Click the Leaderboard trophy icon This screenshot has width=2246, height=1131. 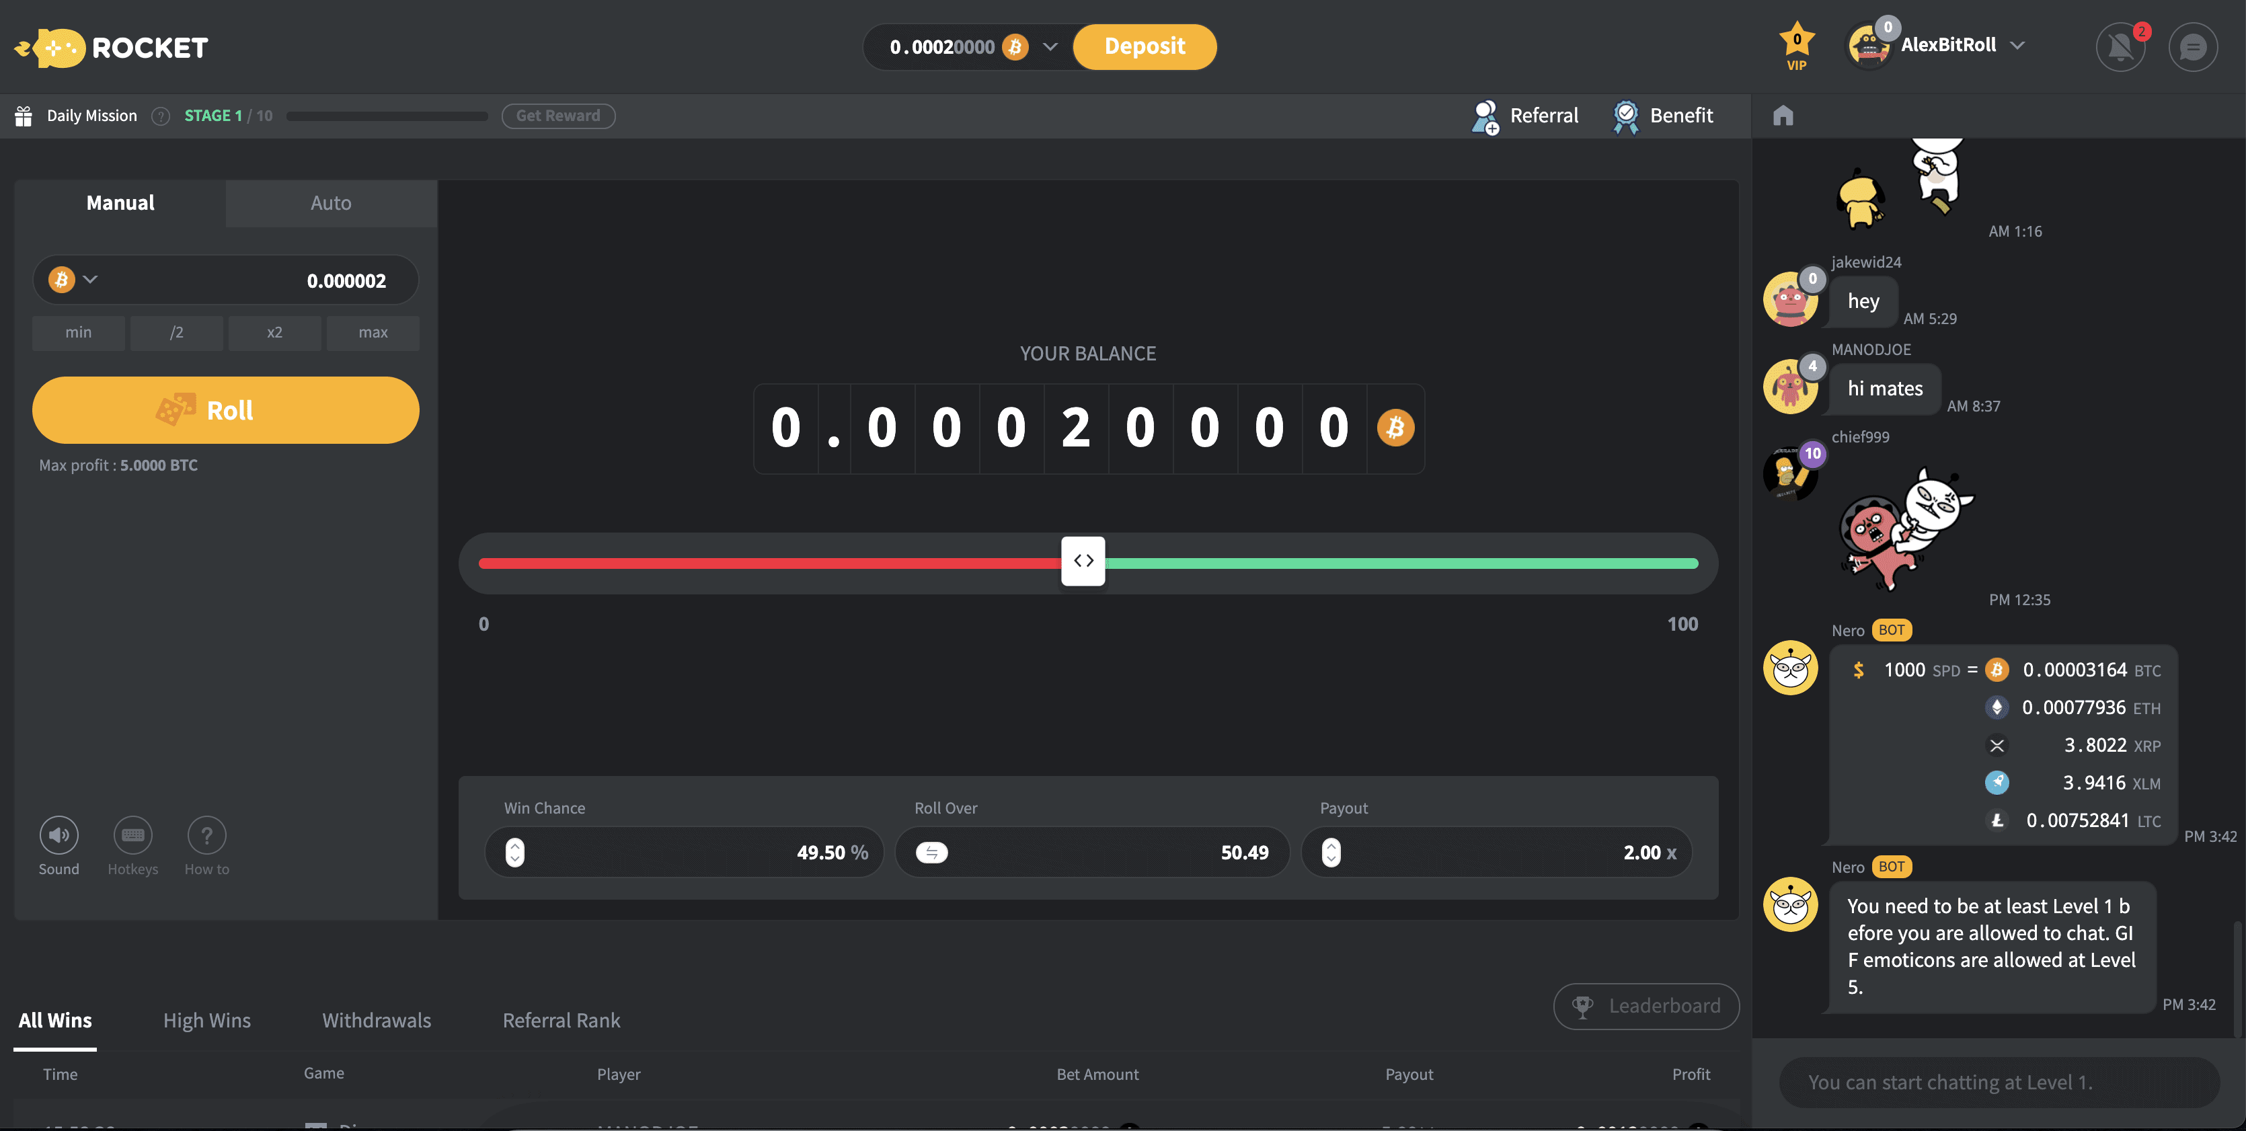(x=1582, y=1007)
